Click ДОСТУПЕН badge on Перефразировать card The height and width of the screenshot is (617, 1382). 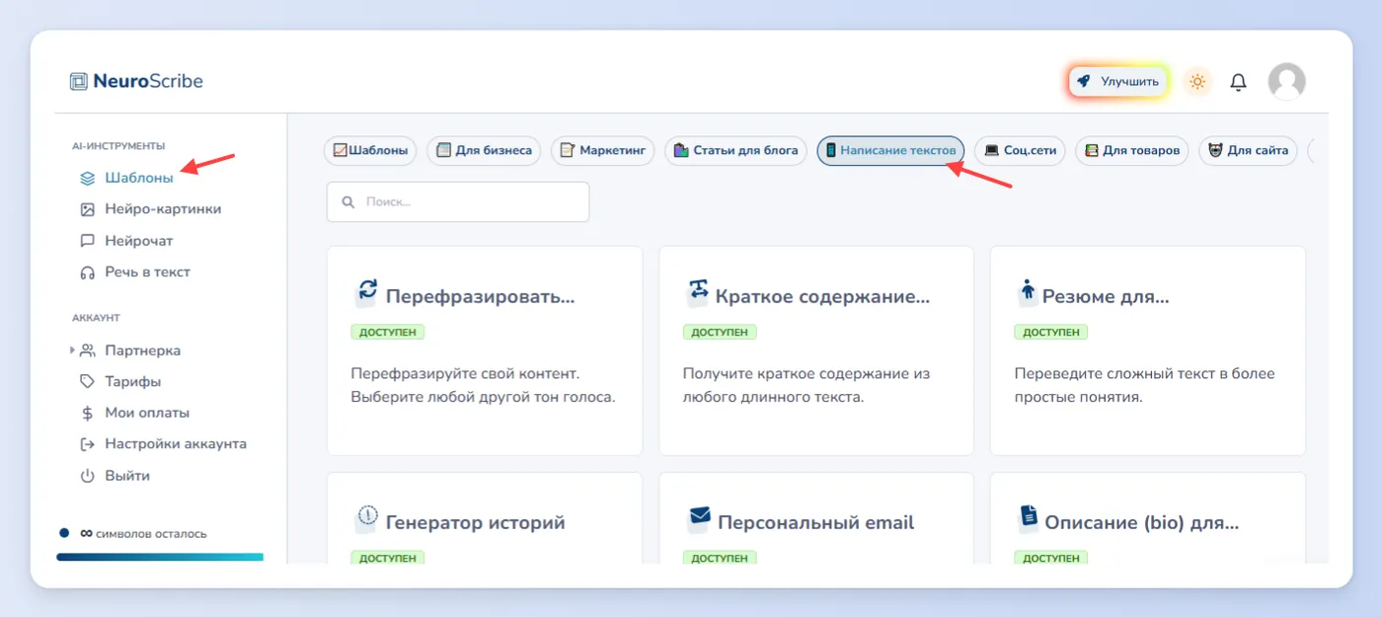pyautogui.click(x=388, y=332)
